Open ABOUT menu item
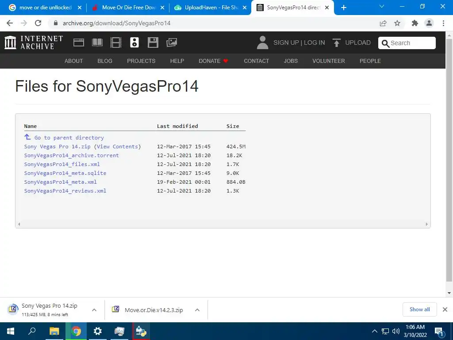This screenshot has height=340, width=453. [74, 61]
